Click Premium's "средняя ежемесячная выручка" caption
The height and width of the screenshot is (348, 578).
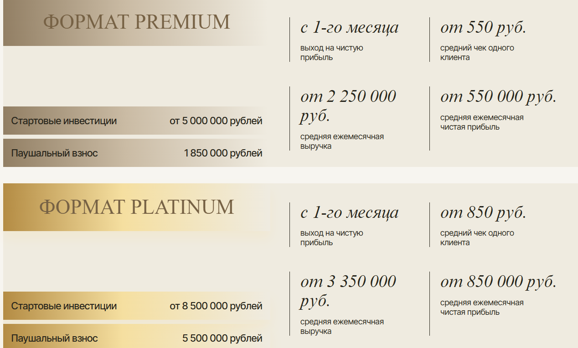(342, 141)
